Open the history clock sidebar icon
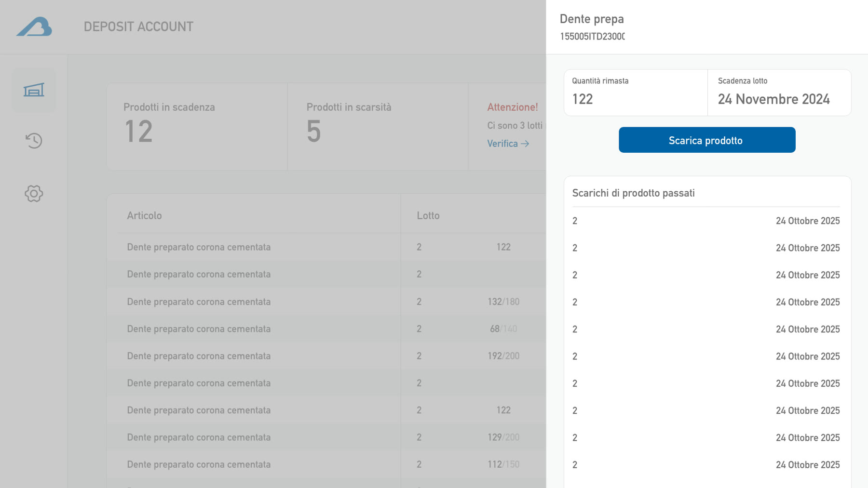This screenshot has width=868, height=488. (34, 141)
